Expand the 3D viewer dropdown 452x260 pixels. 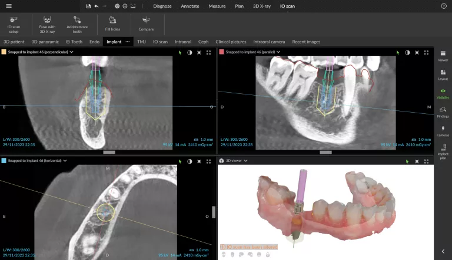(x=245, y=161)
